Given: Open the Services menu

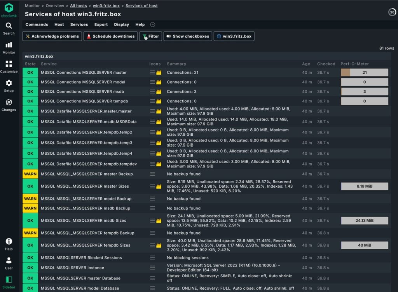Looking at the screenshot, I should (x=79, y=24).
